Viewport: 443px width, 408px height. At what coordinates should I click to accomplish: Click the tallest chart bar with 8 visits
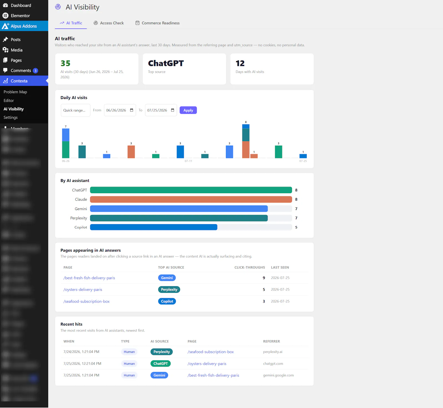click(x=246, y=141)
